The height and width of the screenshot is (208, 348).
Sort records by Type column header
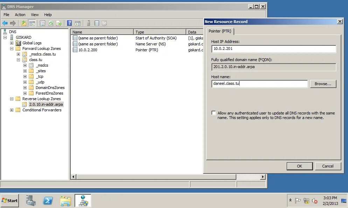[160, 32]
